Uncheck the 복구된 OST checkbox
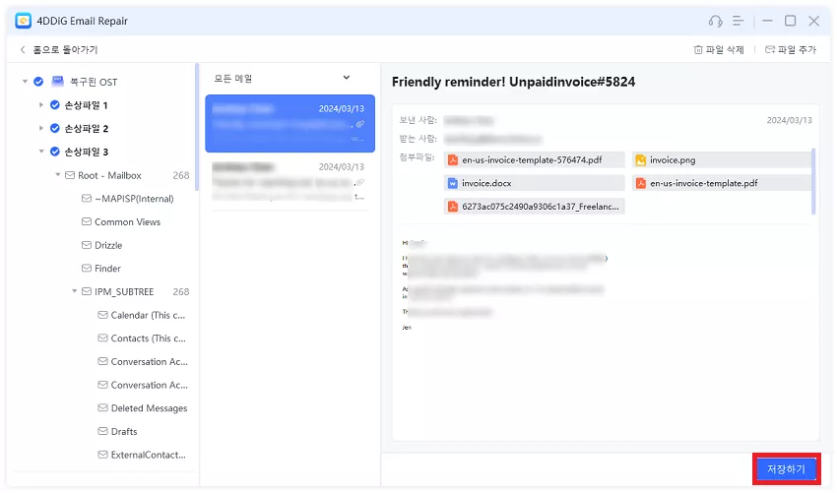Image resolution: width=837 pixels, height=493 pixels. pos(38,82)
